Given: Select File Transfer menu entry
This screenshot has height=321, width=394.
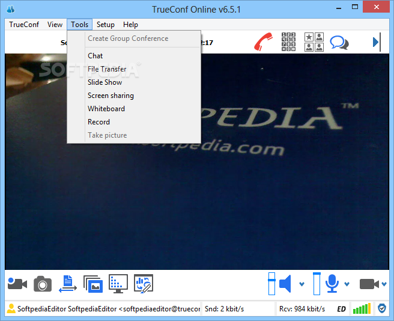Looking at the screenshot, I should pyautogui.click(x=134, y=69).
